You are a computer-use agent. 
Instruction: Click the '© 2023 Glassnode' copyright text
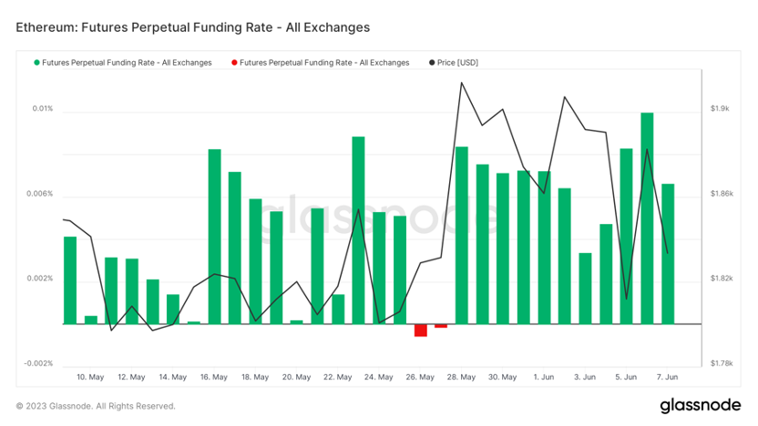click(x=96, y=406)
